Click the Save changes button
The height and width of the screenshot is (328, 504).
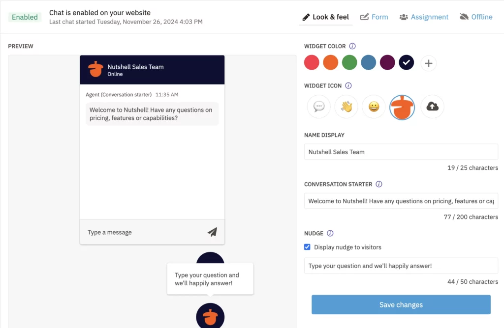point(401,304)
